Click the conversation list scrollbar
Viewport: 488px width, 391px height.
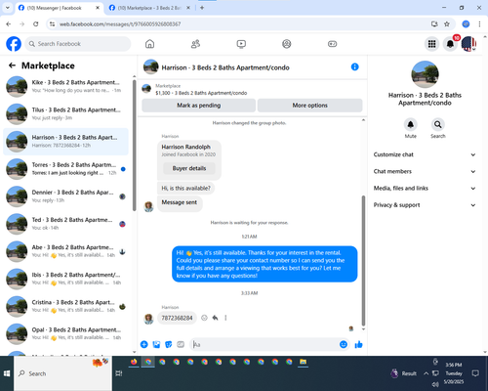coord(134,146)
